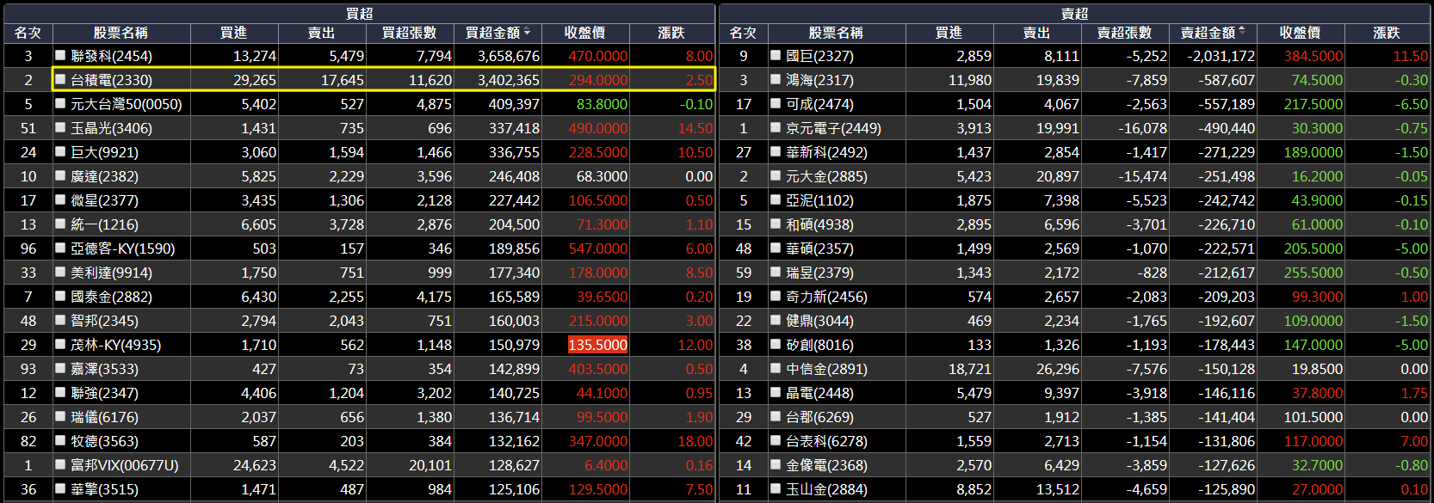Open 華擎(3515) entry
This screenshot has height=503, width=1434.
tap(104, 489)
